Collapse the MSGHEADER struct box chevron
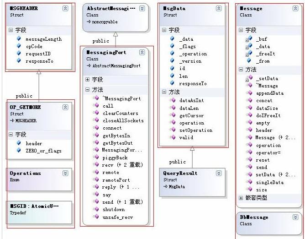The image size is (305, 239). pyautogui.click(x=65, y=8)
